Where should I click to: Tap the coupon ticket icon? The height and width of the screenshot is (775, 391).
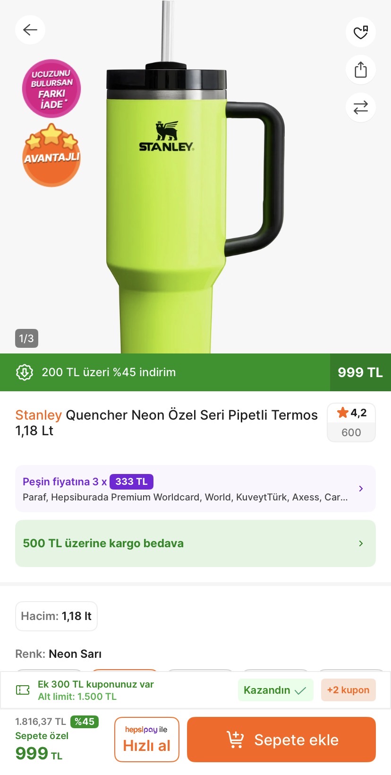coord(23,690)
